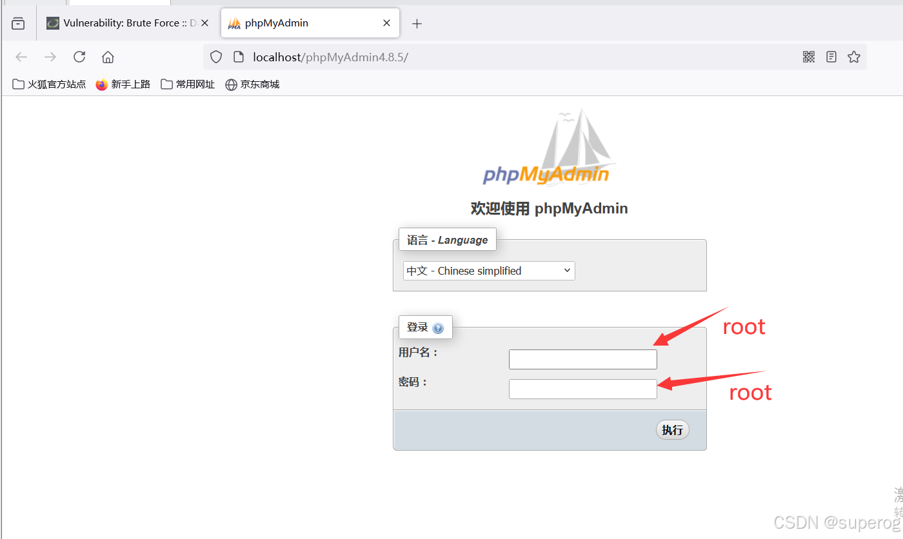Click the Firefox View icon
903x539 pixels.
pyautogui.click(x=18, y=23)
